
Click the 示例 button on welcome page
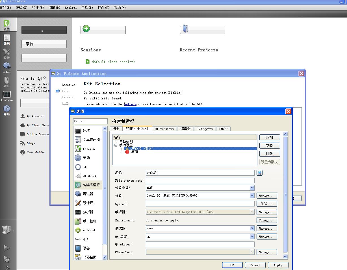(x=44, y=44)
